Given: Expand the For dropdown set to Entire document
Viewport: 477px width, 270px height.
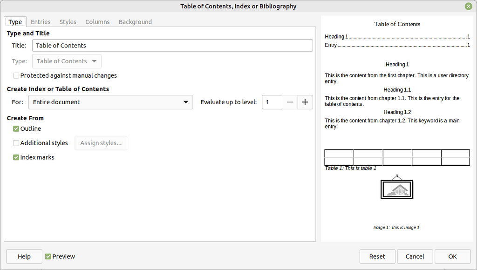Looking at the screenshot, I should (110, 102).
